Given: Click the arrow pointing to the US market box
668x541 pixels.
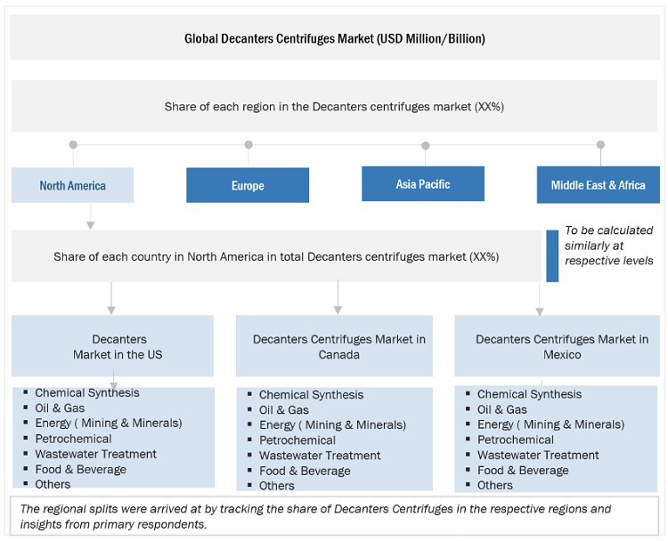Looking at the screenshot, I should [x=111, y=308].
